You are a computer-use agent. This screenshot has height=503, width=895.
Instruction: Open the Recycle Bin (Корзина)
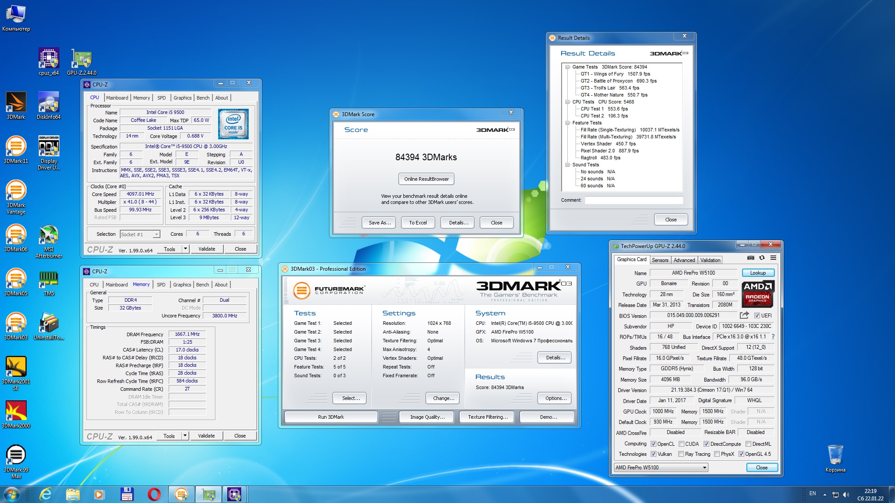coord(835,458)
